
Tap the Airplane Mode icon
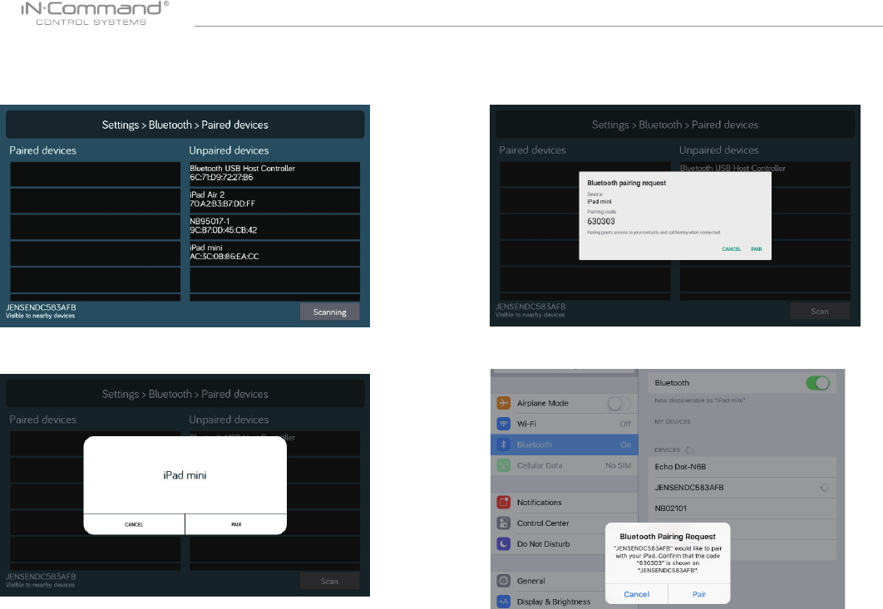(504, 403)
